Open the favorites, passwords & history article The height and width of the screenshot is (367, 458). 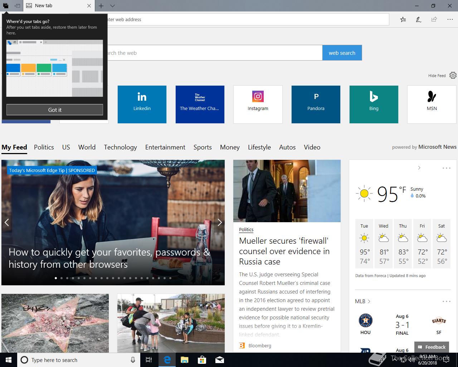tap(109, 258)
